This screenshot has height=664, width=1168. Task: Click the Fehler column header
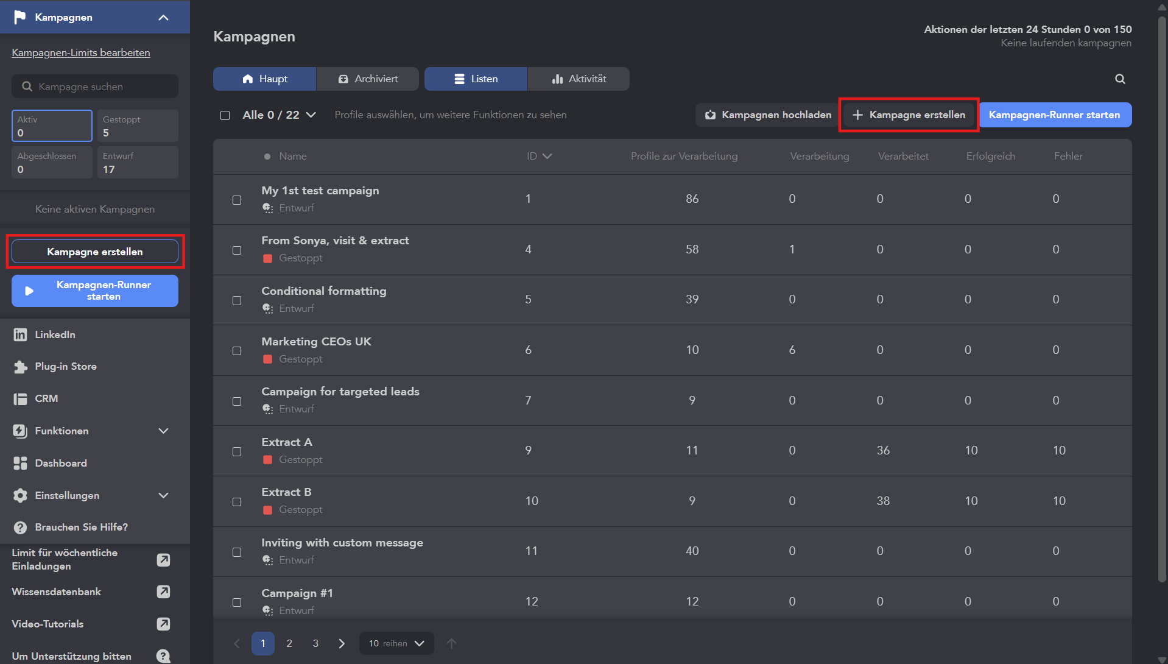[x=1068, y=157]
